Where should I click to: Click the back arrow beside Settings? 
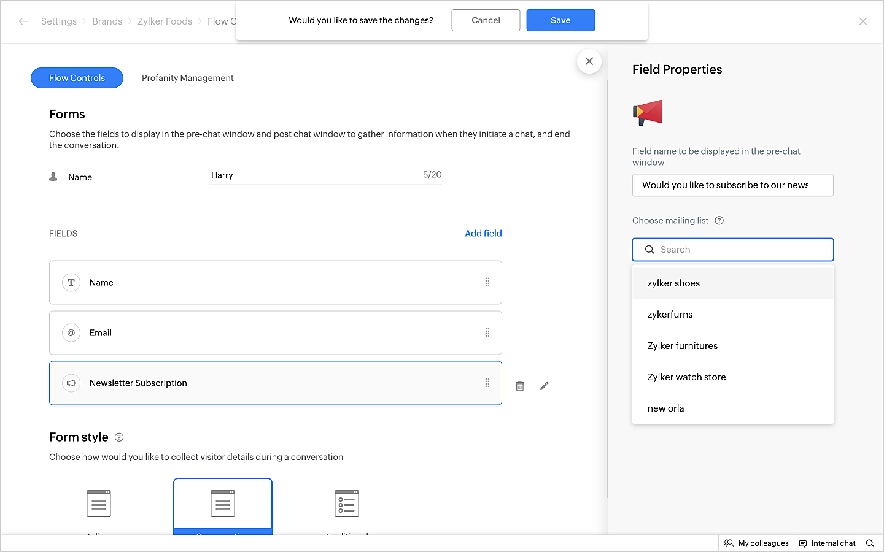click(x=23, y=21)
